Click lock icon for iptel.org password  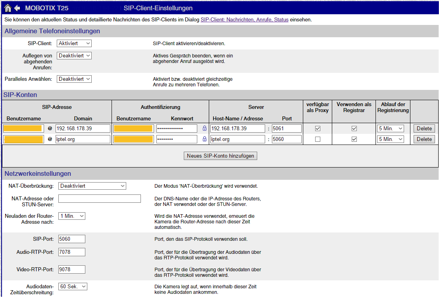(204, 139)
